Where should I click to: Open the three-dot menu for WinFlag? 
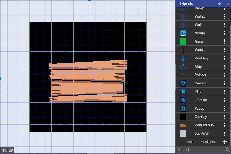click(x=225, y=58)
